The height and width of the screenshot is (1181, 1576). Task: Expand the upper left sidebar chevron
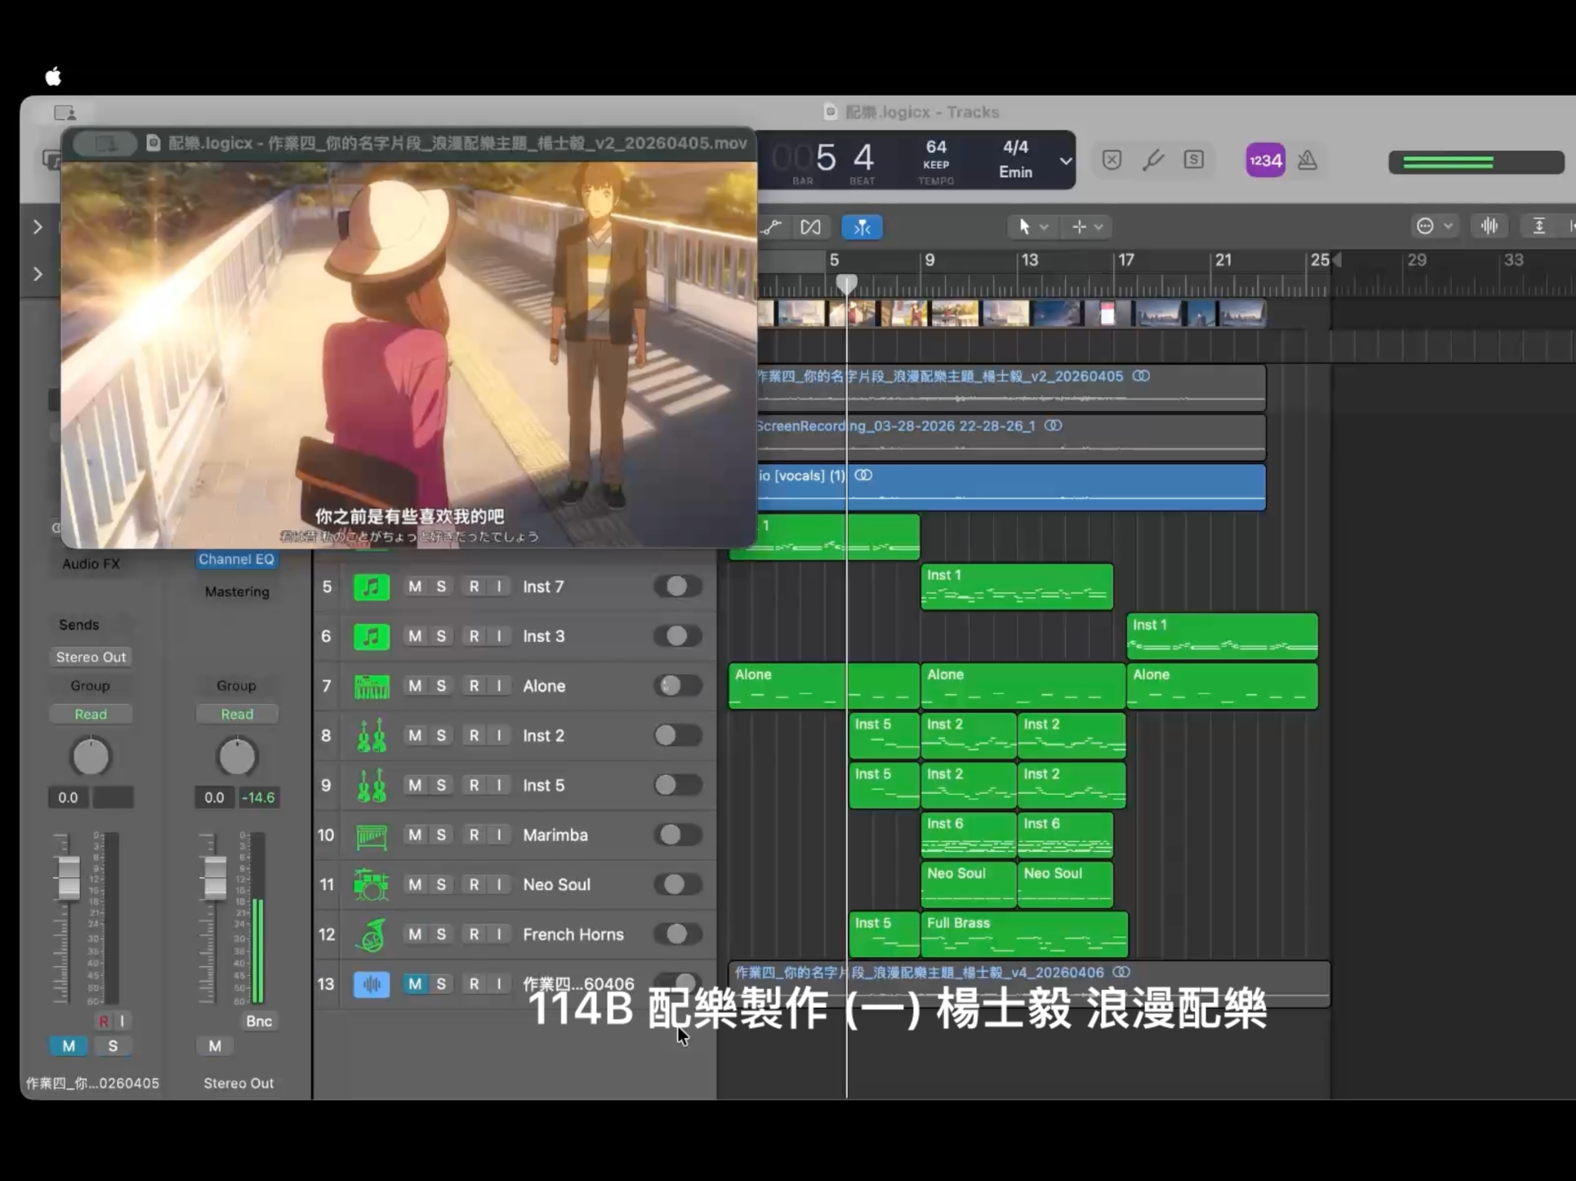(38, 227)
